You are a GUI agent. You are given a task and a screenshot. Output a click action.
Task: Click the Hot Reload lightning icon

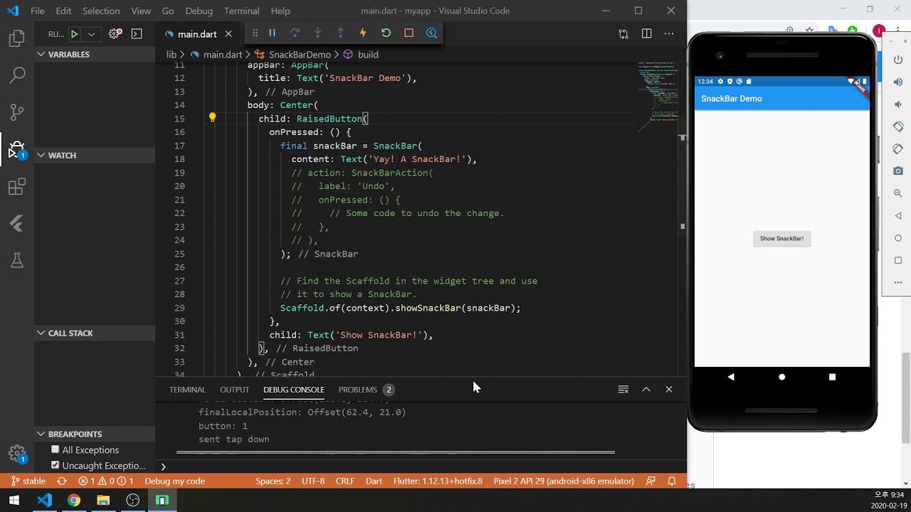click(x=363, y=33)
